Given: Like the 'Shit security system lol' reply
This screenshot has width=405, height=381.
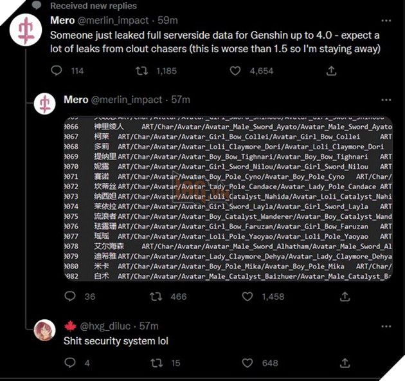Looking at the screenshot, I should [x=248, y=363].
